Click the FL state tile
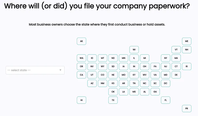The image size is (198, 116). click(x=166, y=100)
